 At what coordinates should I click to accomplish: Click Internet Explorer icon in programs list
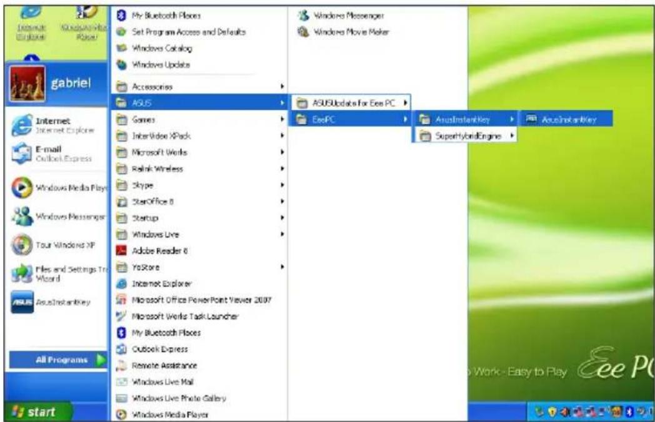(x=121, y=283)
